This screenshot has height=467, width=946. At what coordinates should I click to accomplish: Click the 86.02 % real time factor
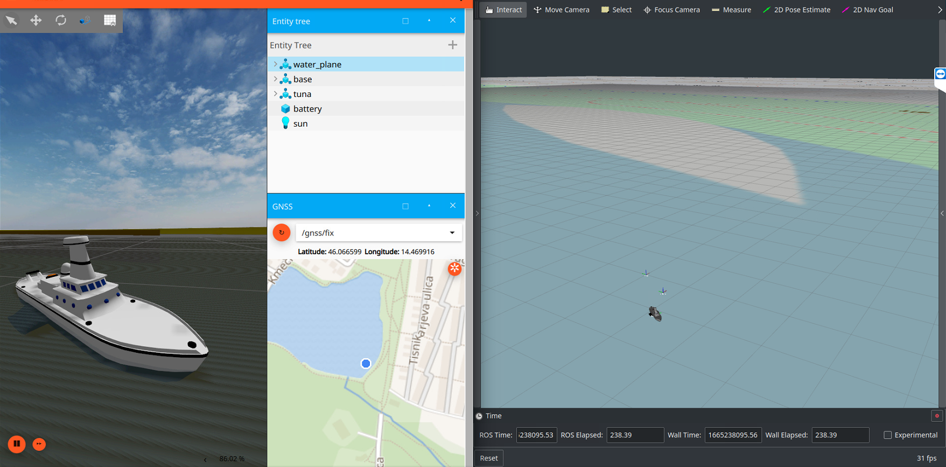point(232,459)
